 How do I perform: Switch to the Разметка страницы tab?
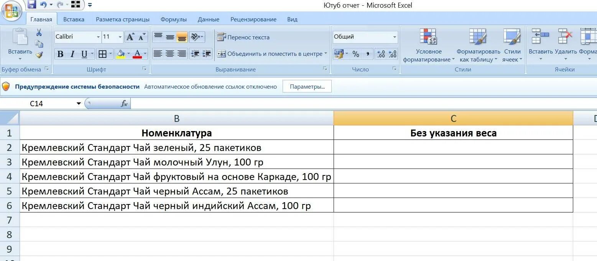123,19
